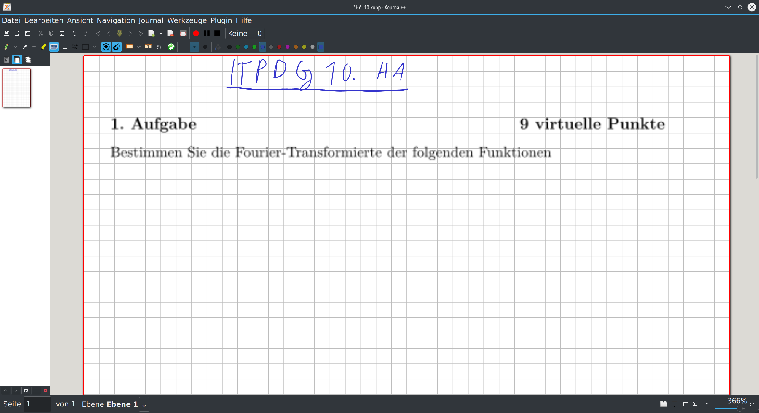This screenshot has height=413, width=759.
Task: Open the layer selector next to Ebene 1
Action: [x=144, y=404]
